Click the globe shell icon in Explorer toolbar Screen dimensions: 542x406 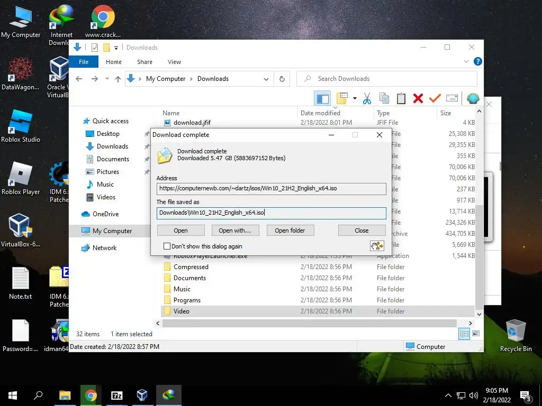pos(473,98)
